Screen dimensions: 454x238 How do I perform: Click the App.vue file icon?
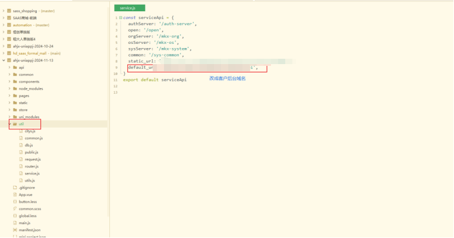click(15, 195)
